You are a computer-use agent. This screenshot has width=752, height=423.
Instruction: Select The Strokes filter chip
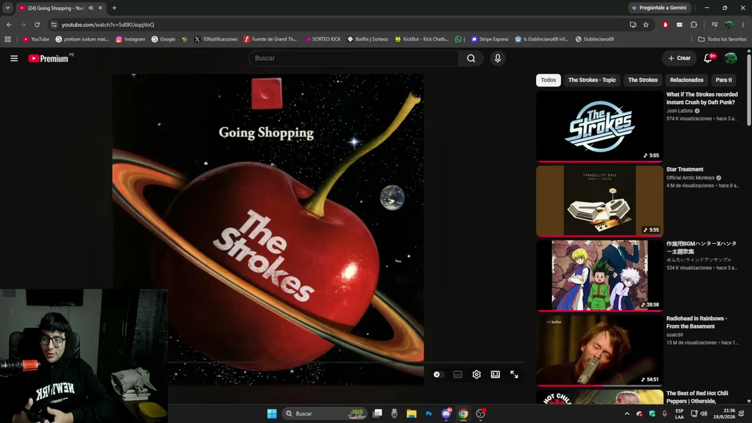click(643, 80)
